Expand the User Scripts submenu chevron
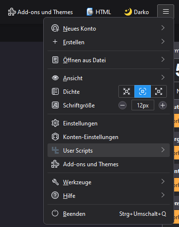Image resolution: width=179 pixels, height=227 pixels. 163,150
